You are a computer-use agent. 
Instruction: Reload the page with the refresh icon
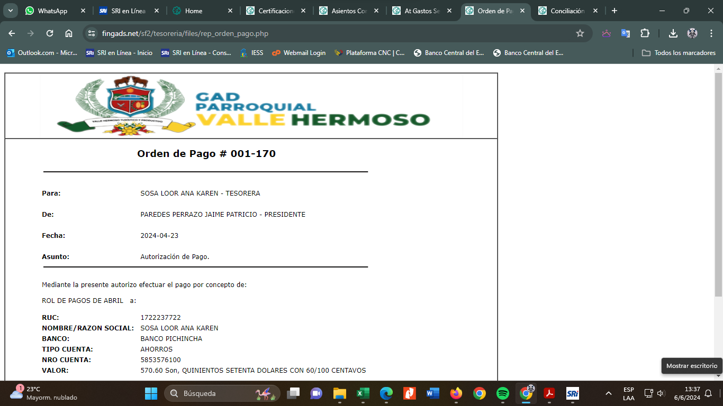[50, 33]
